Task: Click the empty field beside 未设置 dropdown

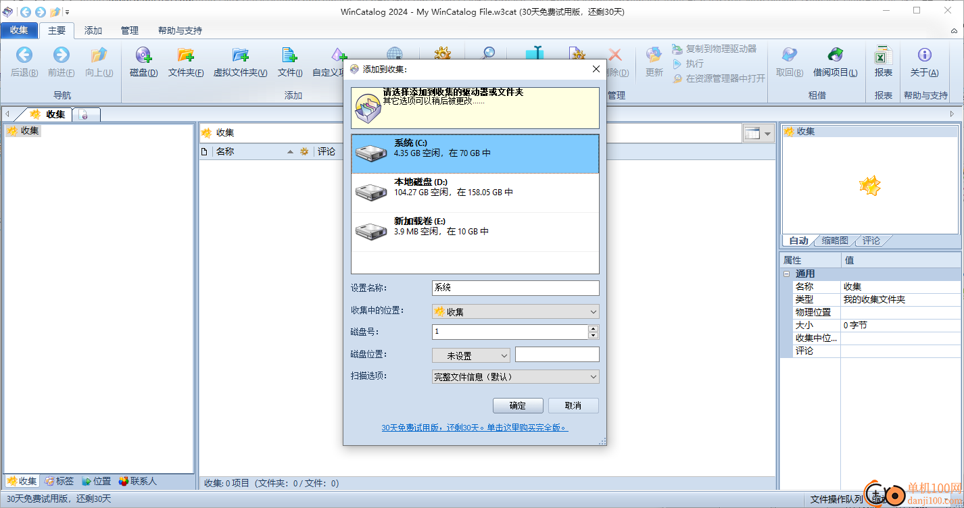Action: click(x=557, y=355)
